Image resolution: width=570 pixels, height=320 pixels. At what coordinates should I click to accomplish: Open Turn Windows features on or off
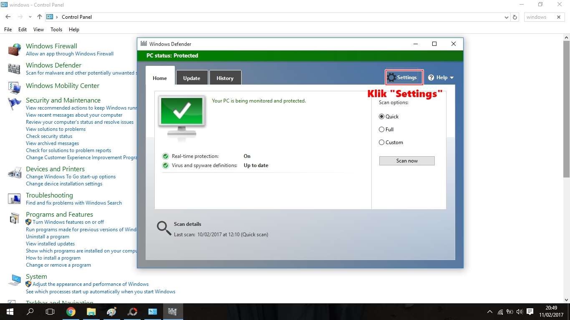coord(68,222)
